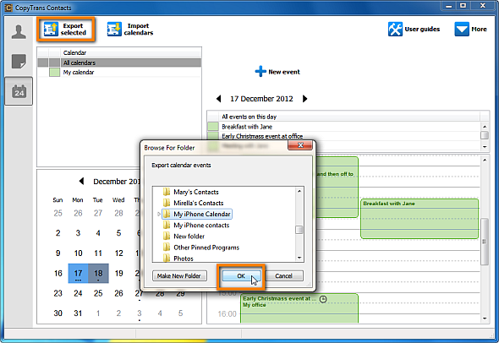
Task: Select Mirella's Contacts folder
Action: [198, 203]
